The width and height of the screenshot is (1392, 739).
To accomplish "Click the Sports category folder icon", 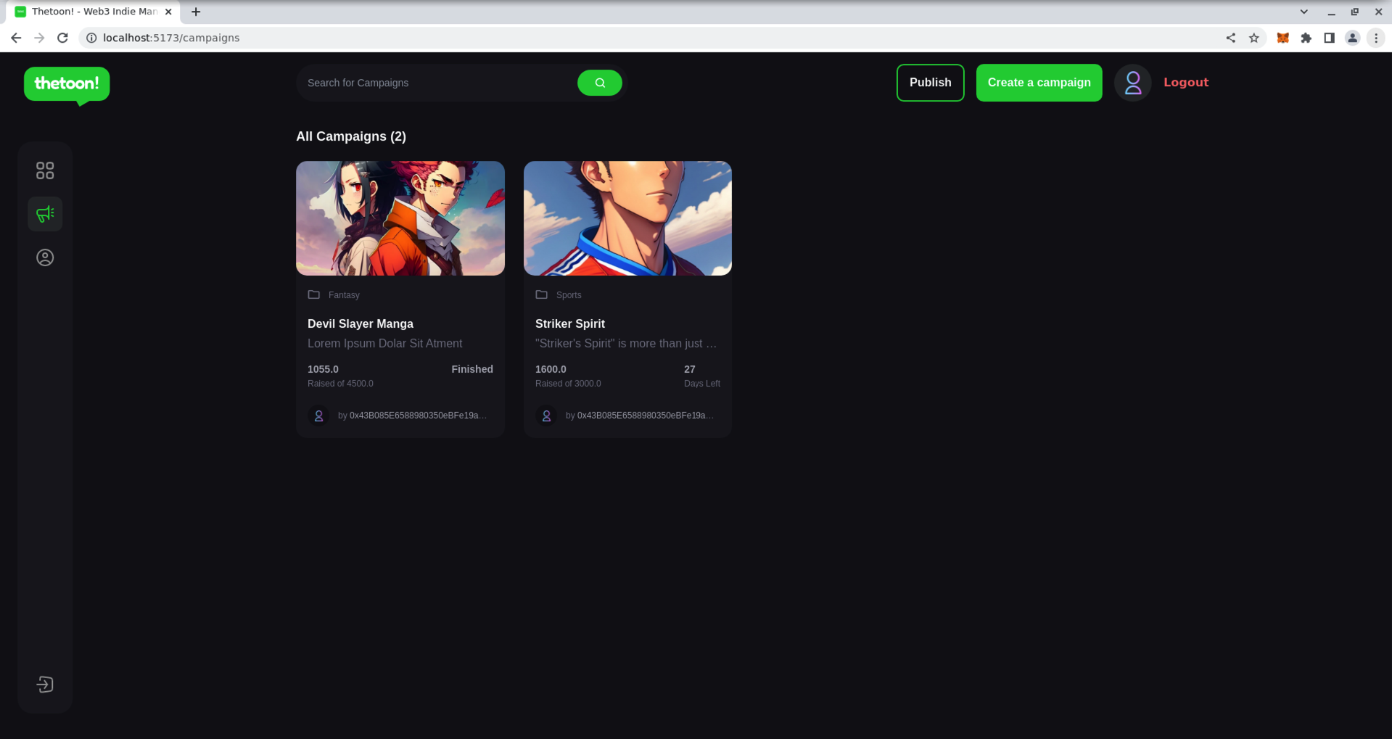I will point(541,294).
